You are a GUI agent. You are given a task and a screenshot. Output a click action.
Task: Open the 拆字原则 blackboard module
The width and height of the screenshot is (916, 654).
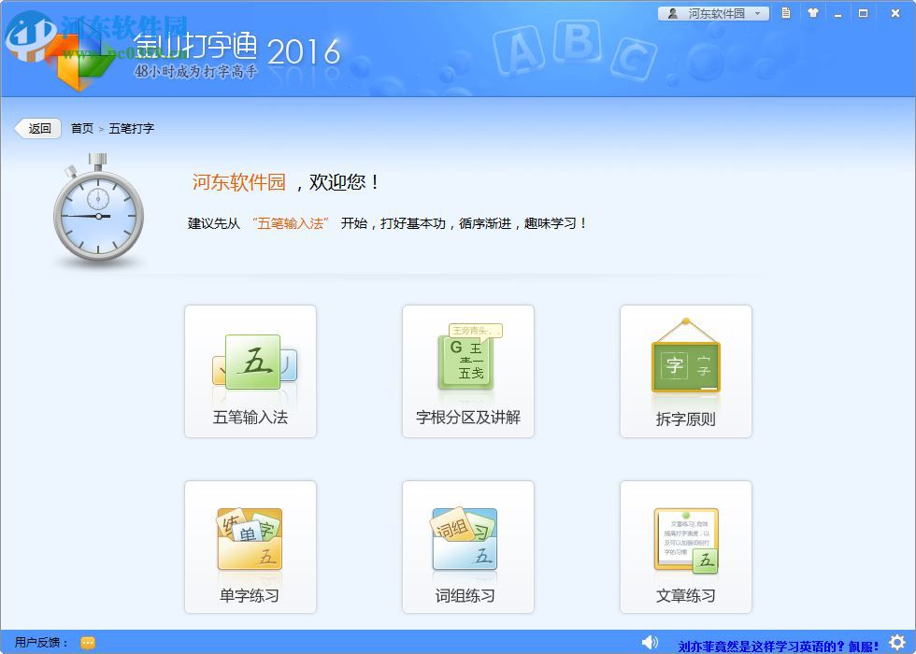coord(684,370)
